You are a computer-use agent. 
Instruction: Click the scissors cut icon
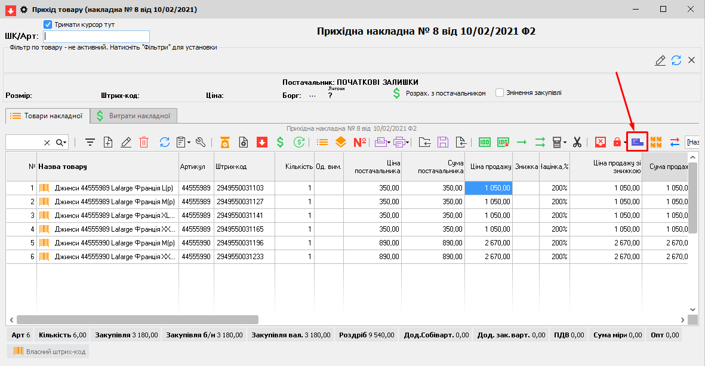[577, 142]
